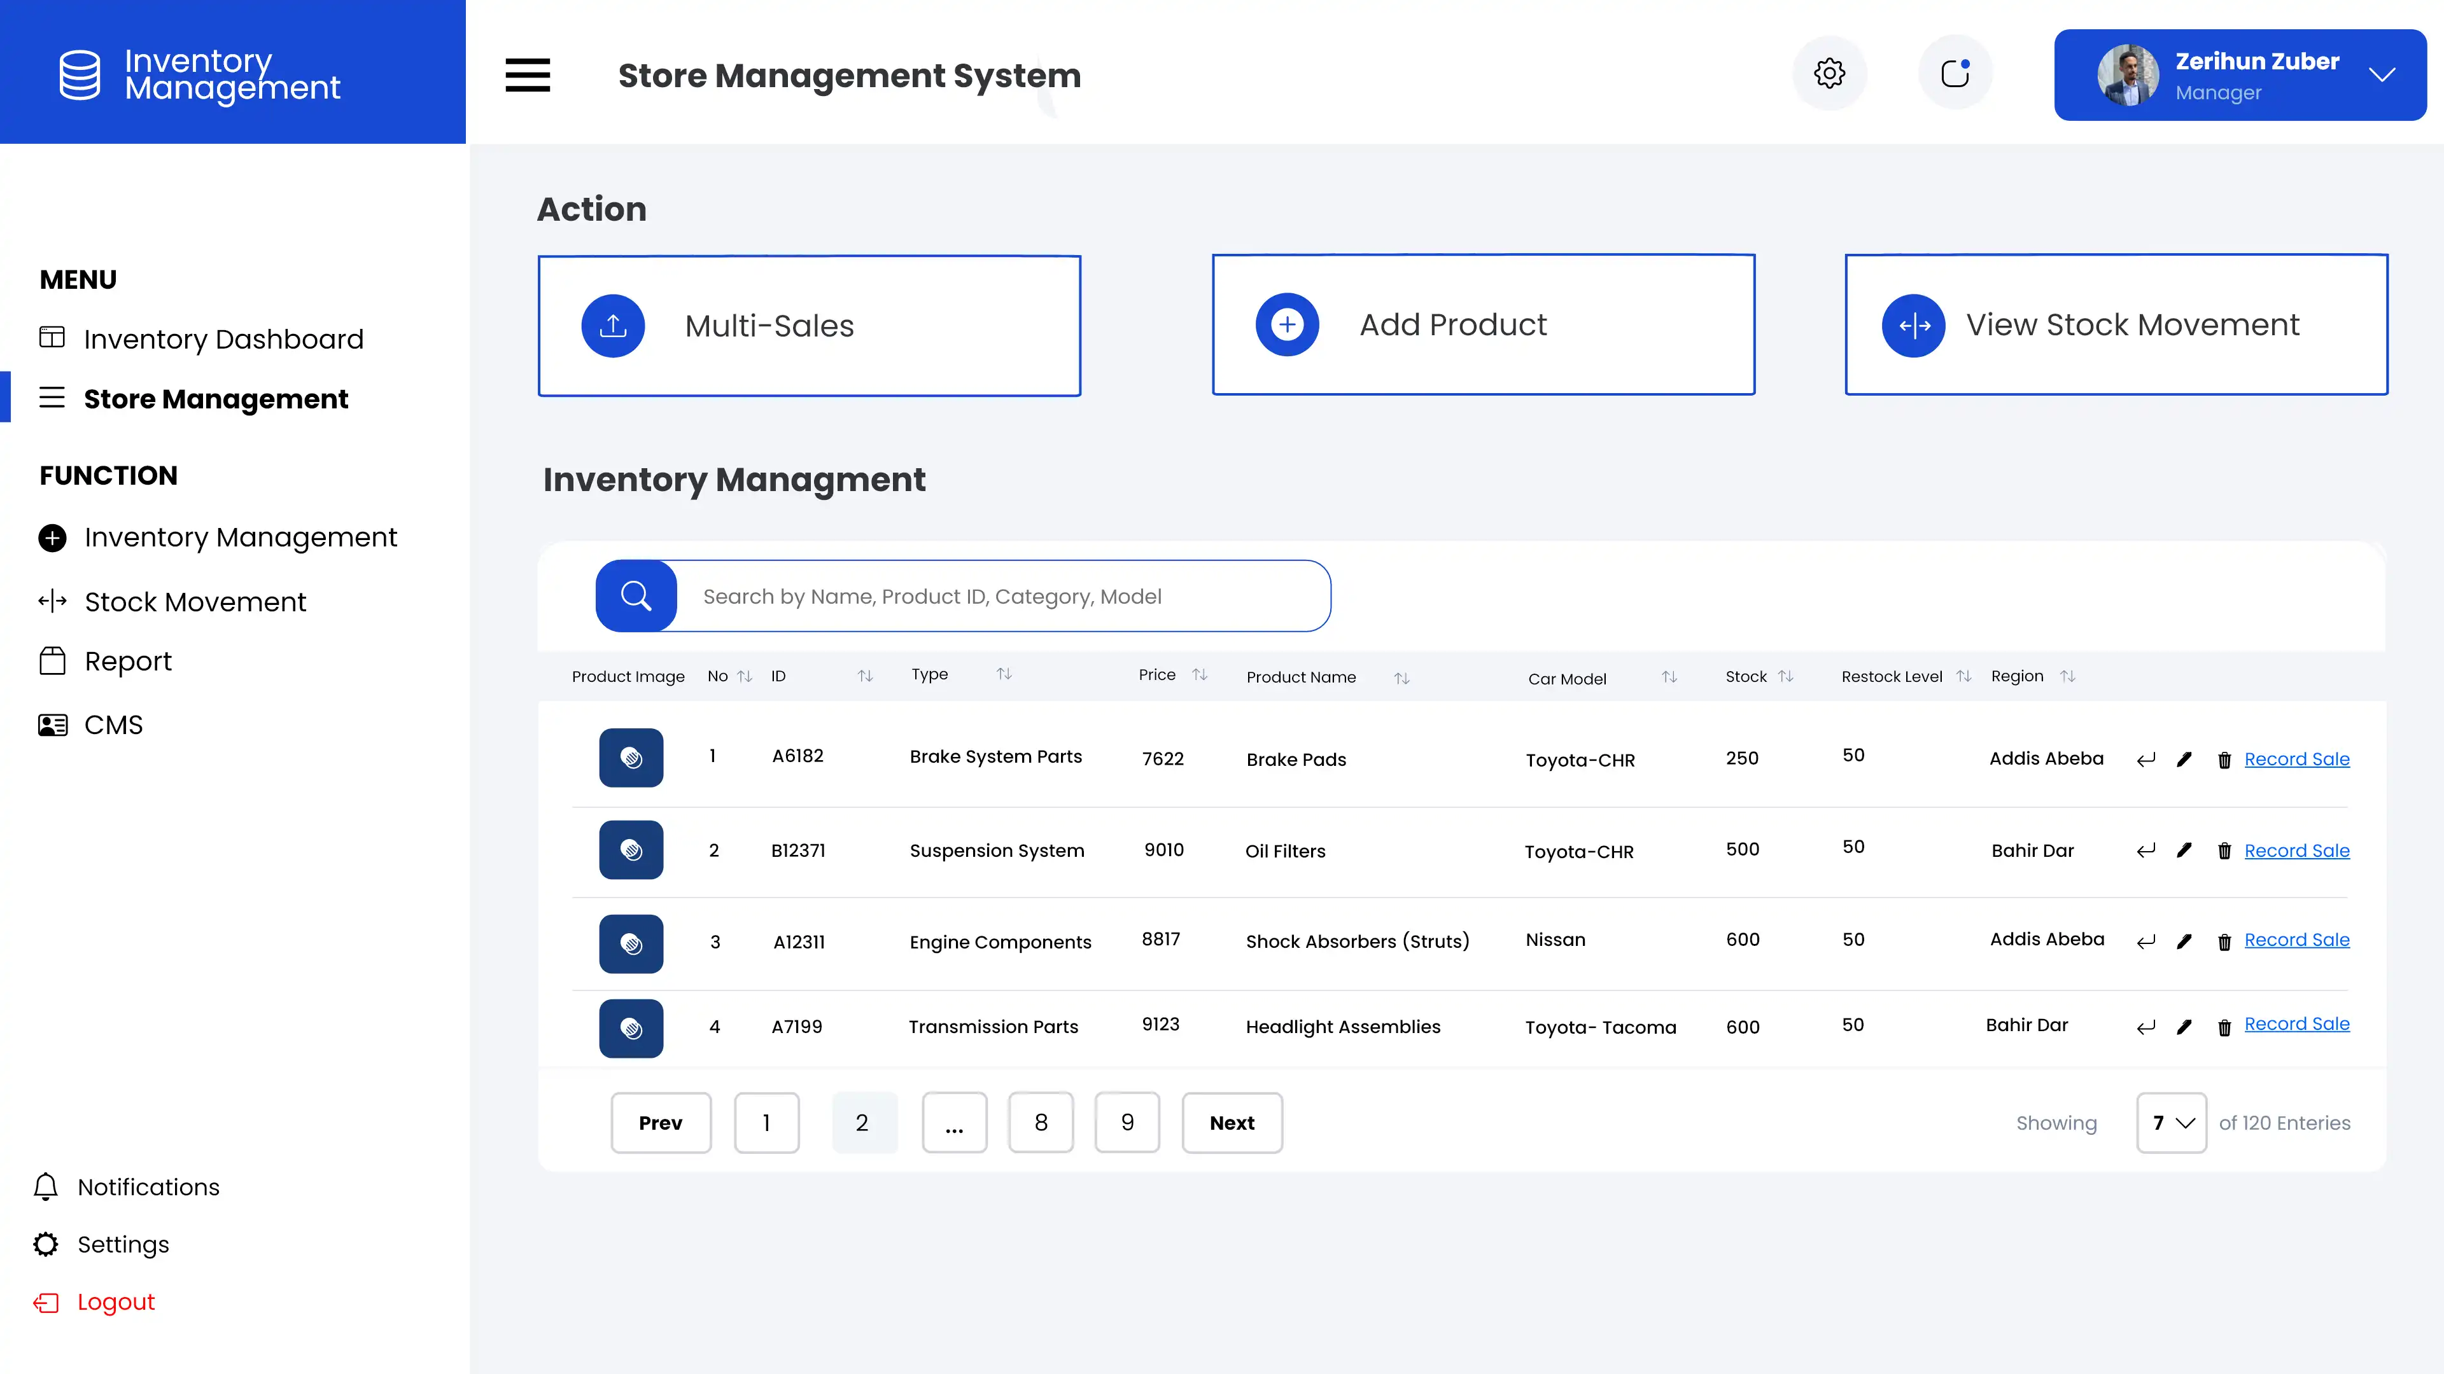
Task: Click the record arrow icon on Shock Absorbers row
Action: pyautogui.click(x=2145, y=941)
